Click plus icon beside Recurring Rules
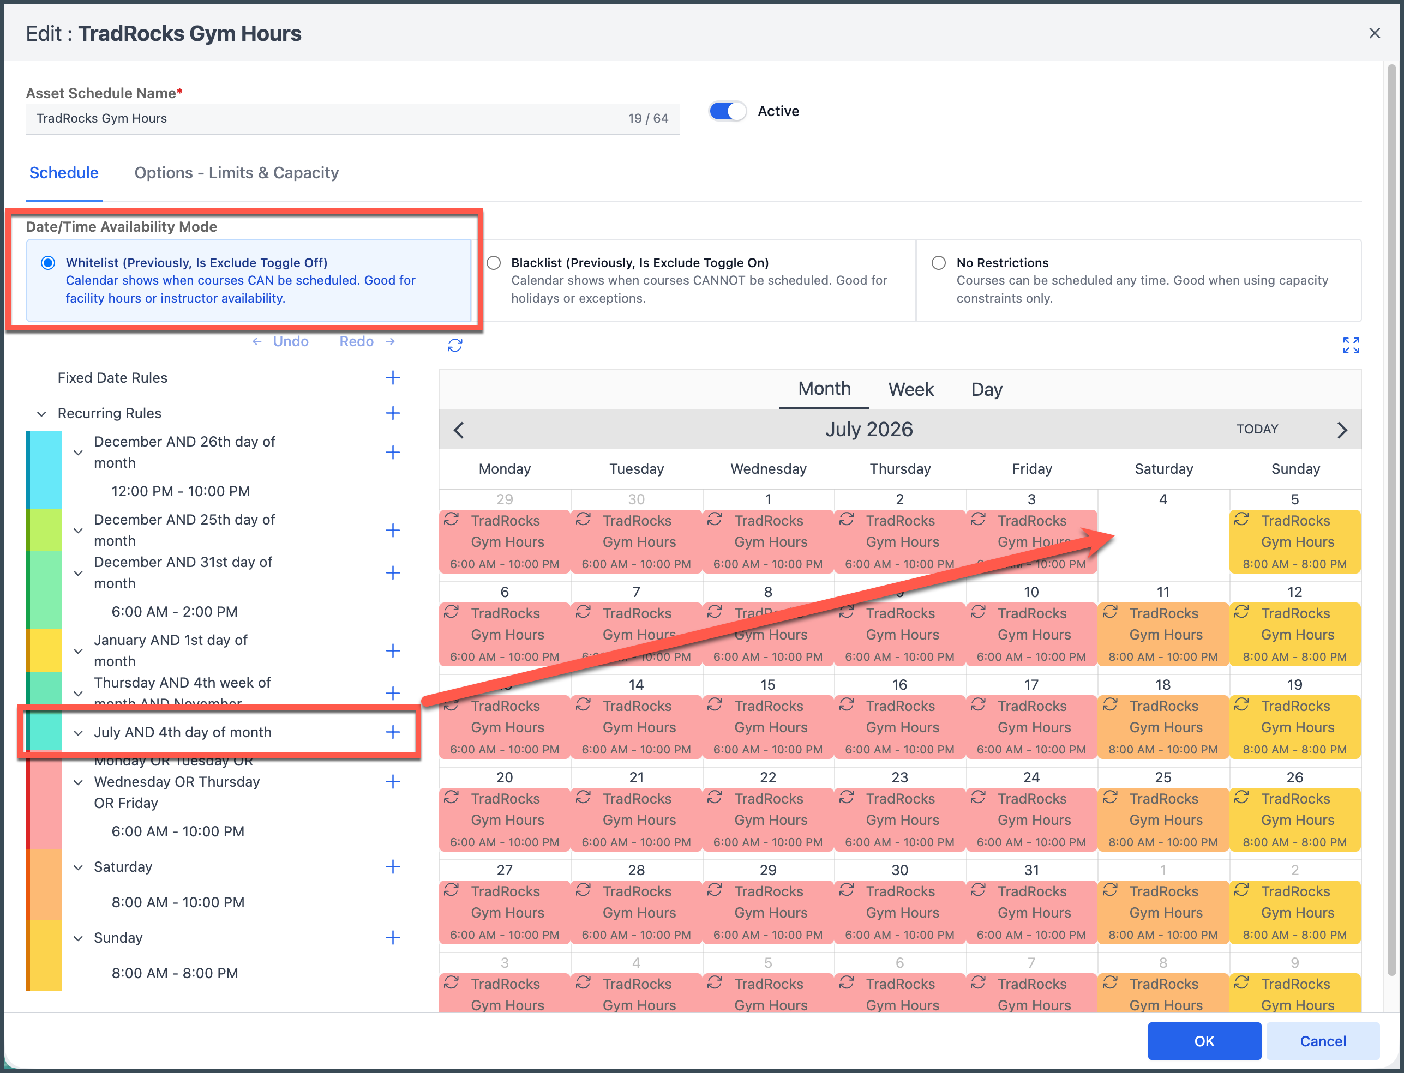 392,413
